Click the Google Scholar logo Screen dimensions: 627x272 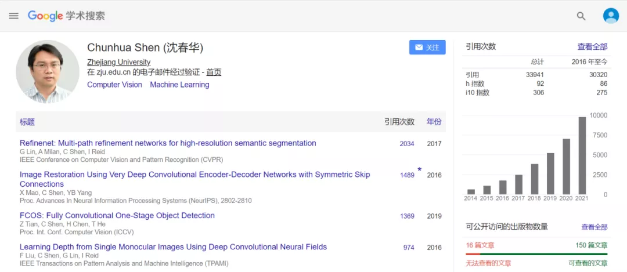point(66,16)
